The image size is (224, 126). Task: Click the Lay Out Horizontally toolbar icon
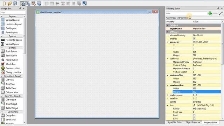47,3
